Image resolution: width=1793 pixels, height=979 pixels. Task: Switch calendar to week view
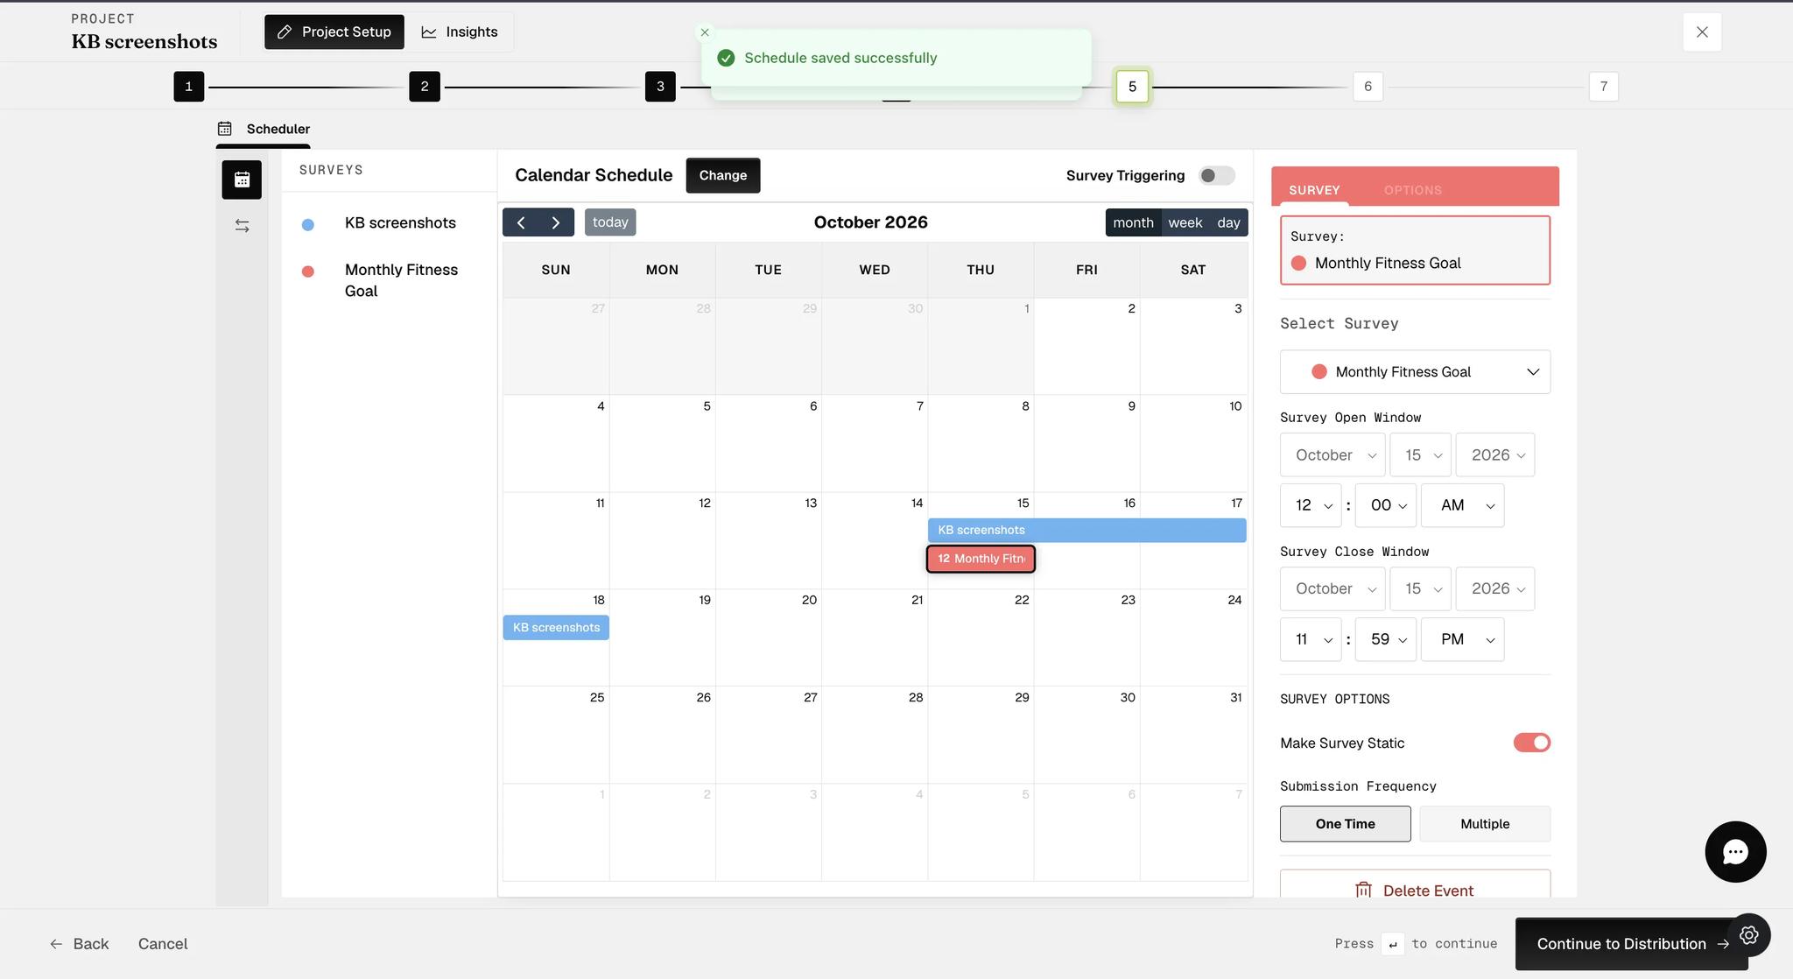(x=1185, y=222)
